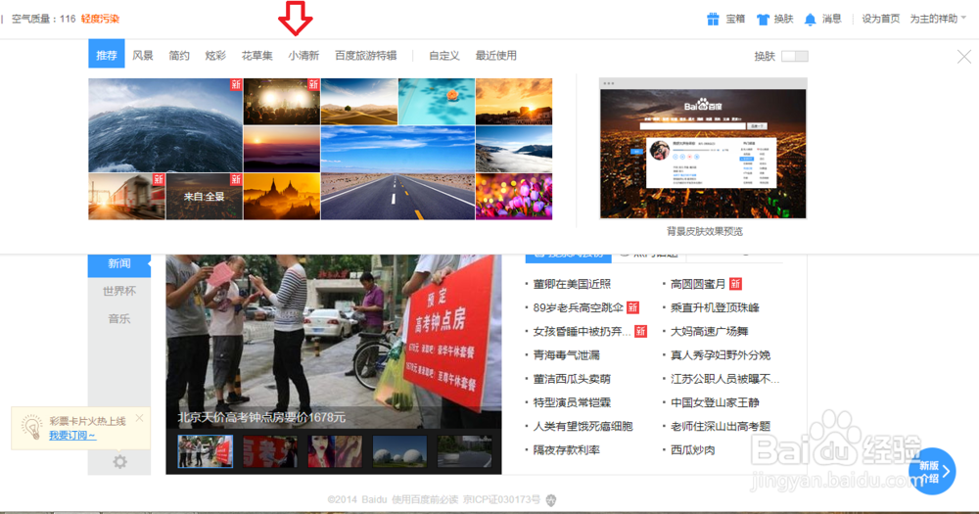Open the 炫彩 skin tab
This screenshot has height=514, width=979.
point(214,56)
